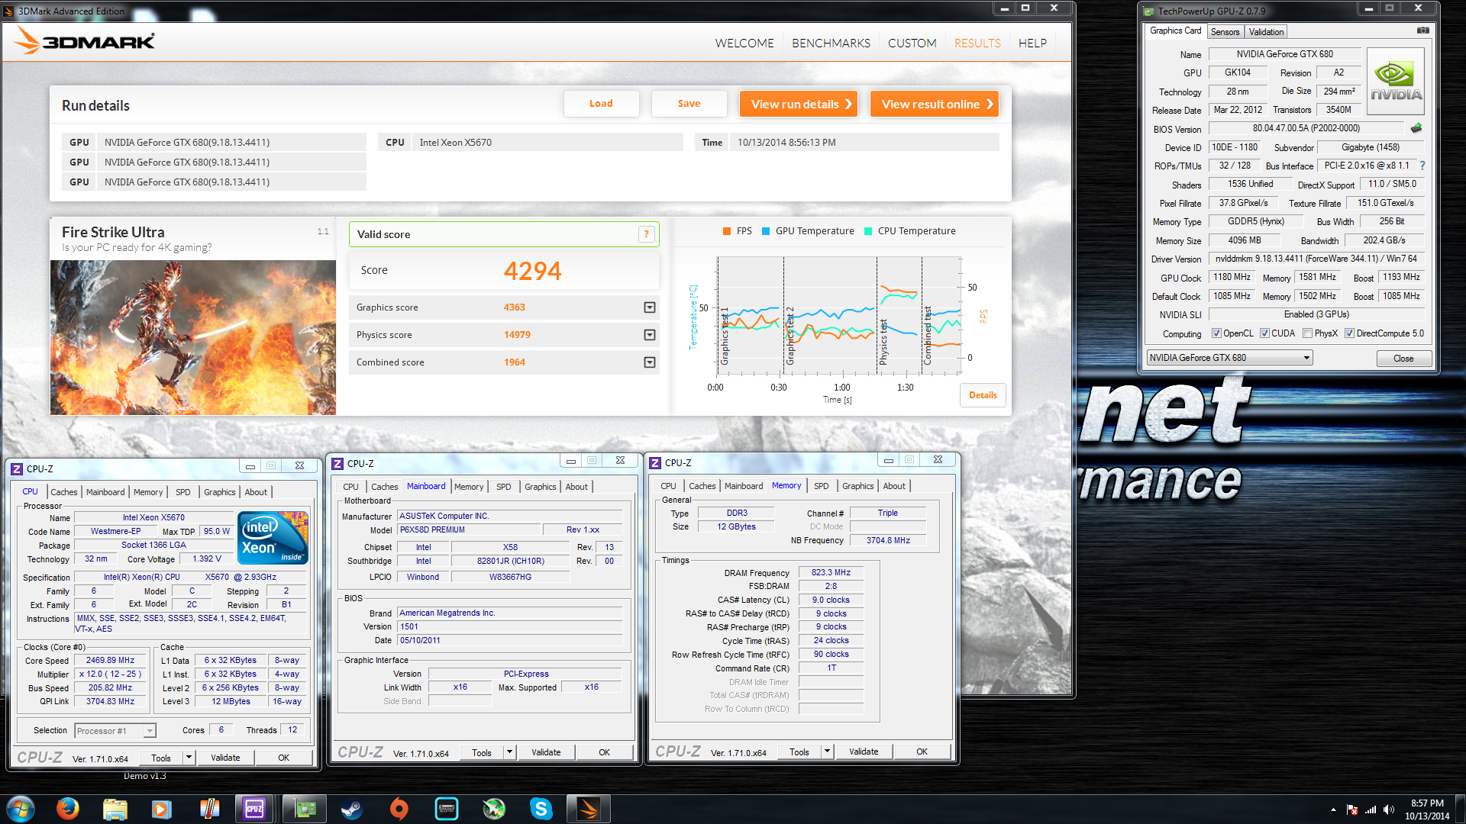The width and height of the screenshot is (1466, 824).
Task: Click the Details button under the chart
Action: click(983, 395)
